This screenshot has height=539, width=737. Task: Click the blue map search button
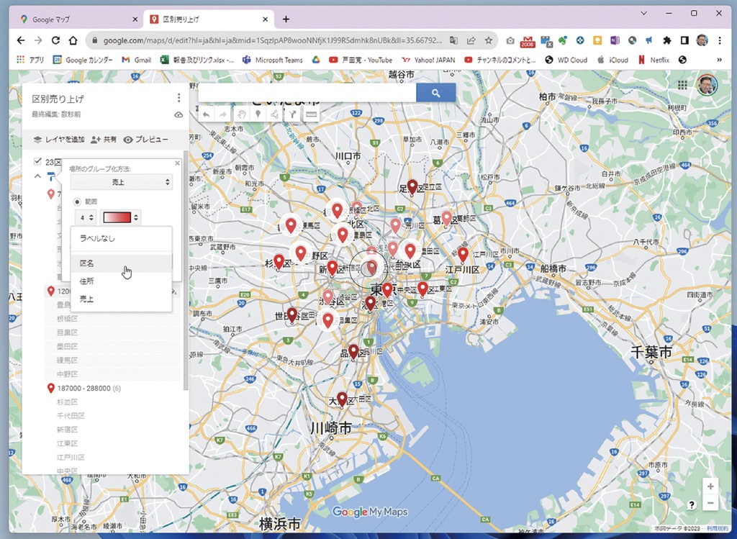(x=435, y=93)
